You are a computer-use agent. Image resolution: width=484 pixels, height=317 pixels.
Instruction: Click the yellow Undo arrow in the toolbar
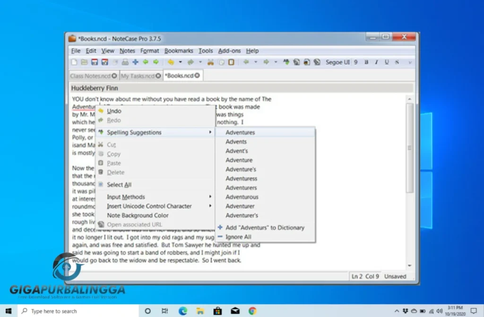(x=171, y=62)
